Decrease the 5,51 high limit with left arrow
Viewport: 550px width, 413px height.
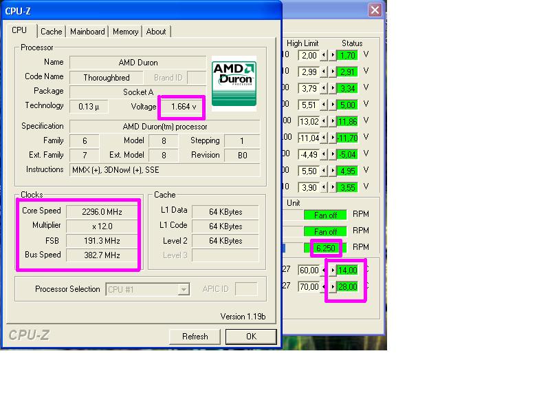tap(324, 105)
